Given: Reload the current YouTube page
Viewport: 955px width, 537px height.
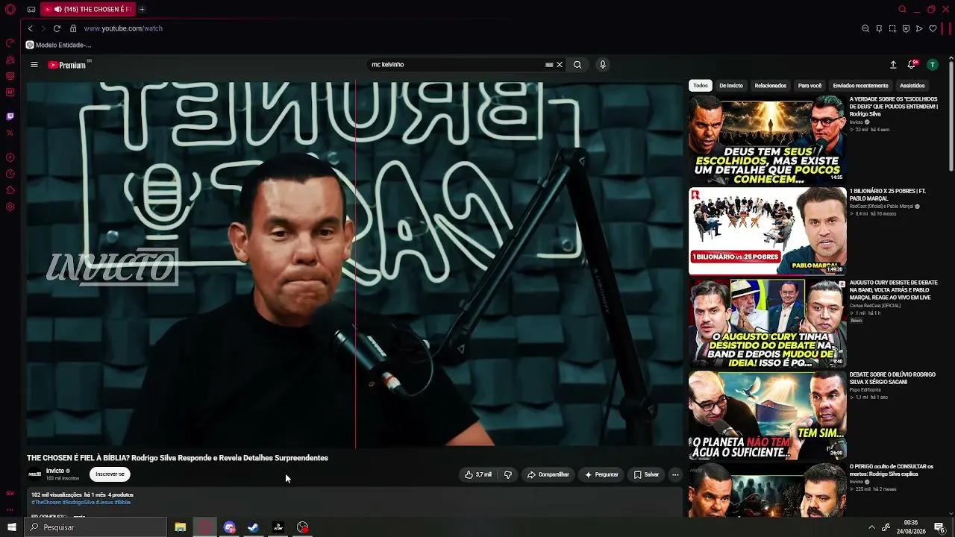Looking at the screenshot, I should 57,28.
